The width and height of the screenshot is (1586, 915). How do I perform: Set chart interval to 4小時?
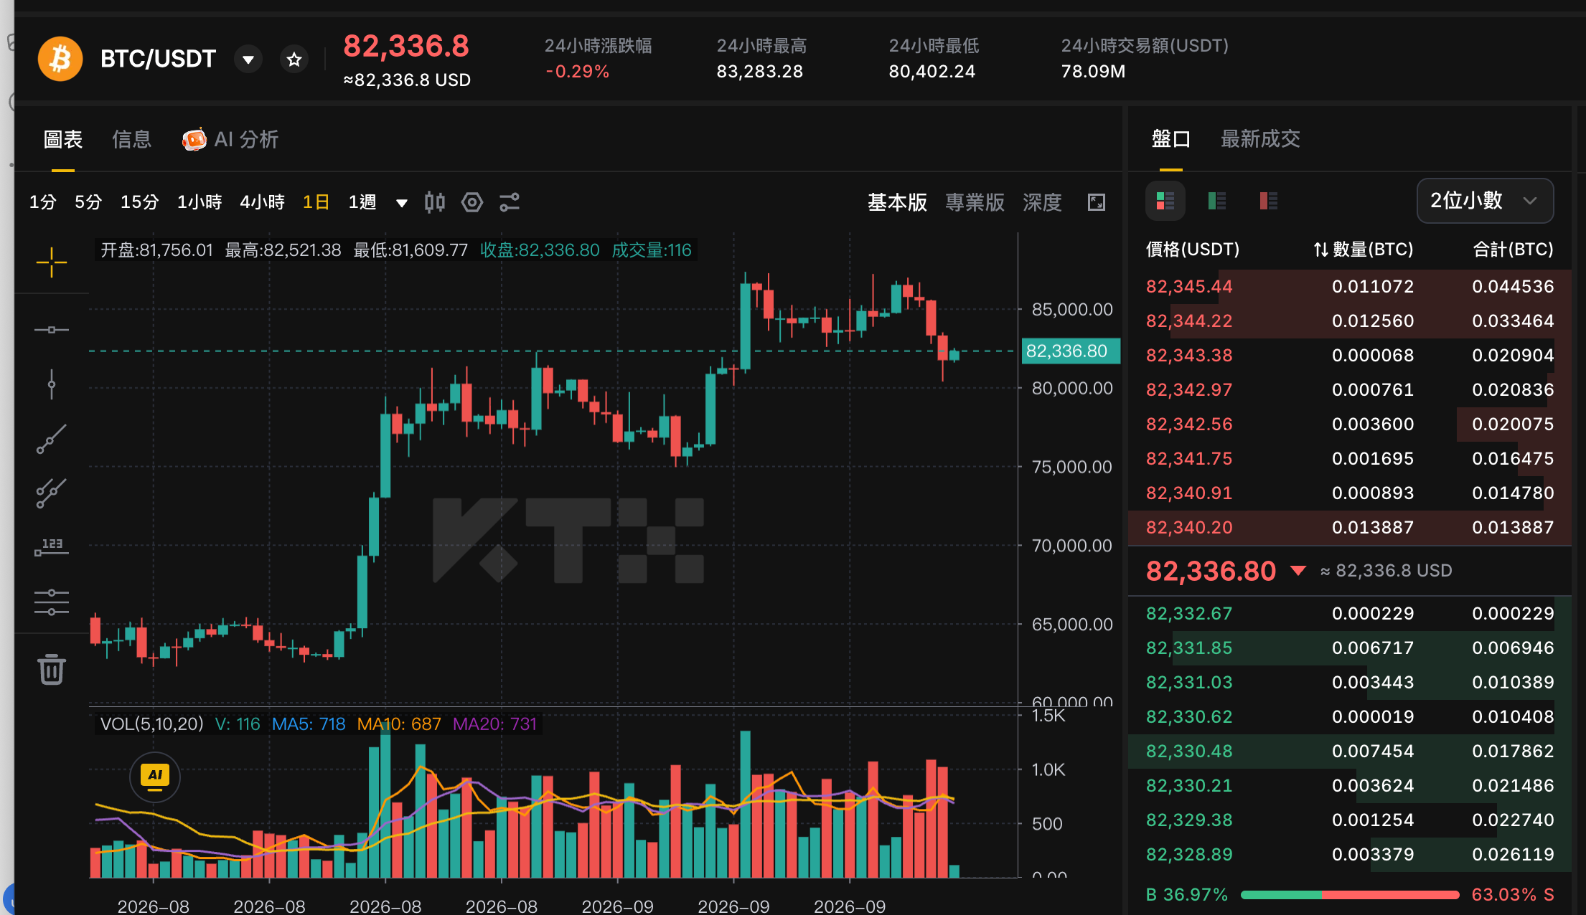pyautogui.click(x=262, y=202)
